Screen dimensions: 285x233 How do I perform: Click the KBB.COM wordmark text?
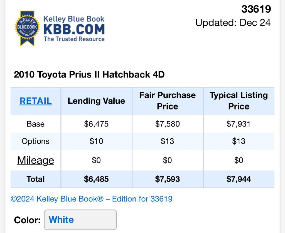click(x=74, y=30)
